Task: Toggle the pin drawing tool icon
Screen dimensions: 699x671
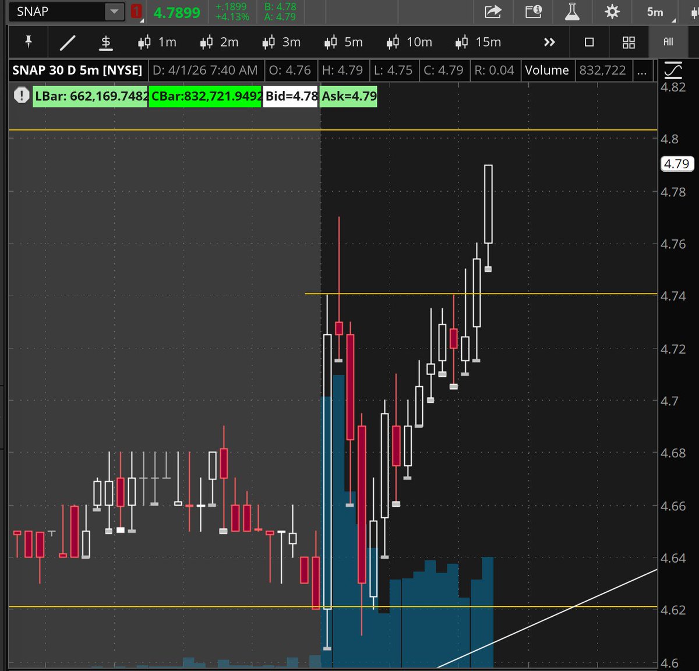Action: click(x=28, y=42)
